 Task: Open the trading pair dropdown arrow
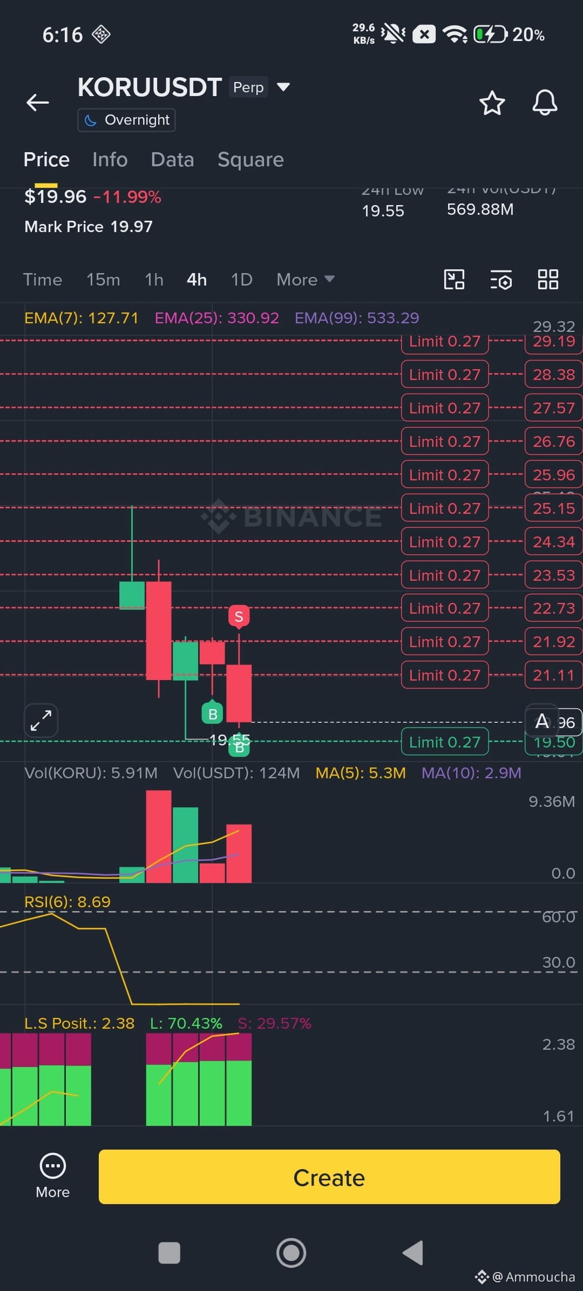tap(283, 87)
